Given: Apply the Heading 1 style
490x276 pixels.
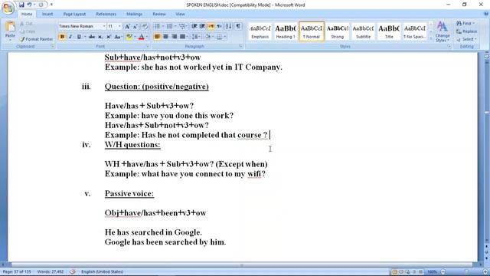Looking at the screenshot, I should point(286,31).
